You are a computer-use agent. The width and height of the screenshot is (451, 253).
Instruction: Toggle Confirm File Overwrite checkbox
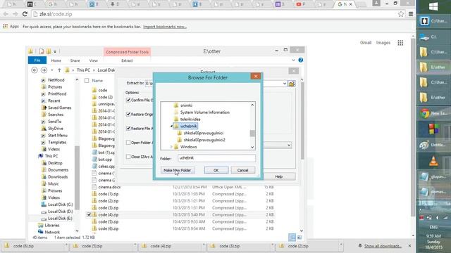click(x=128, y=100)
